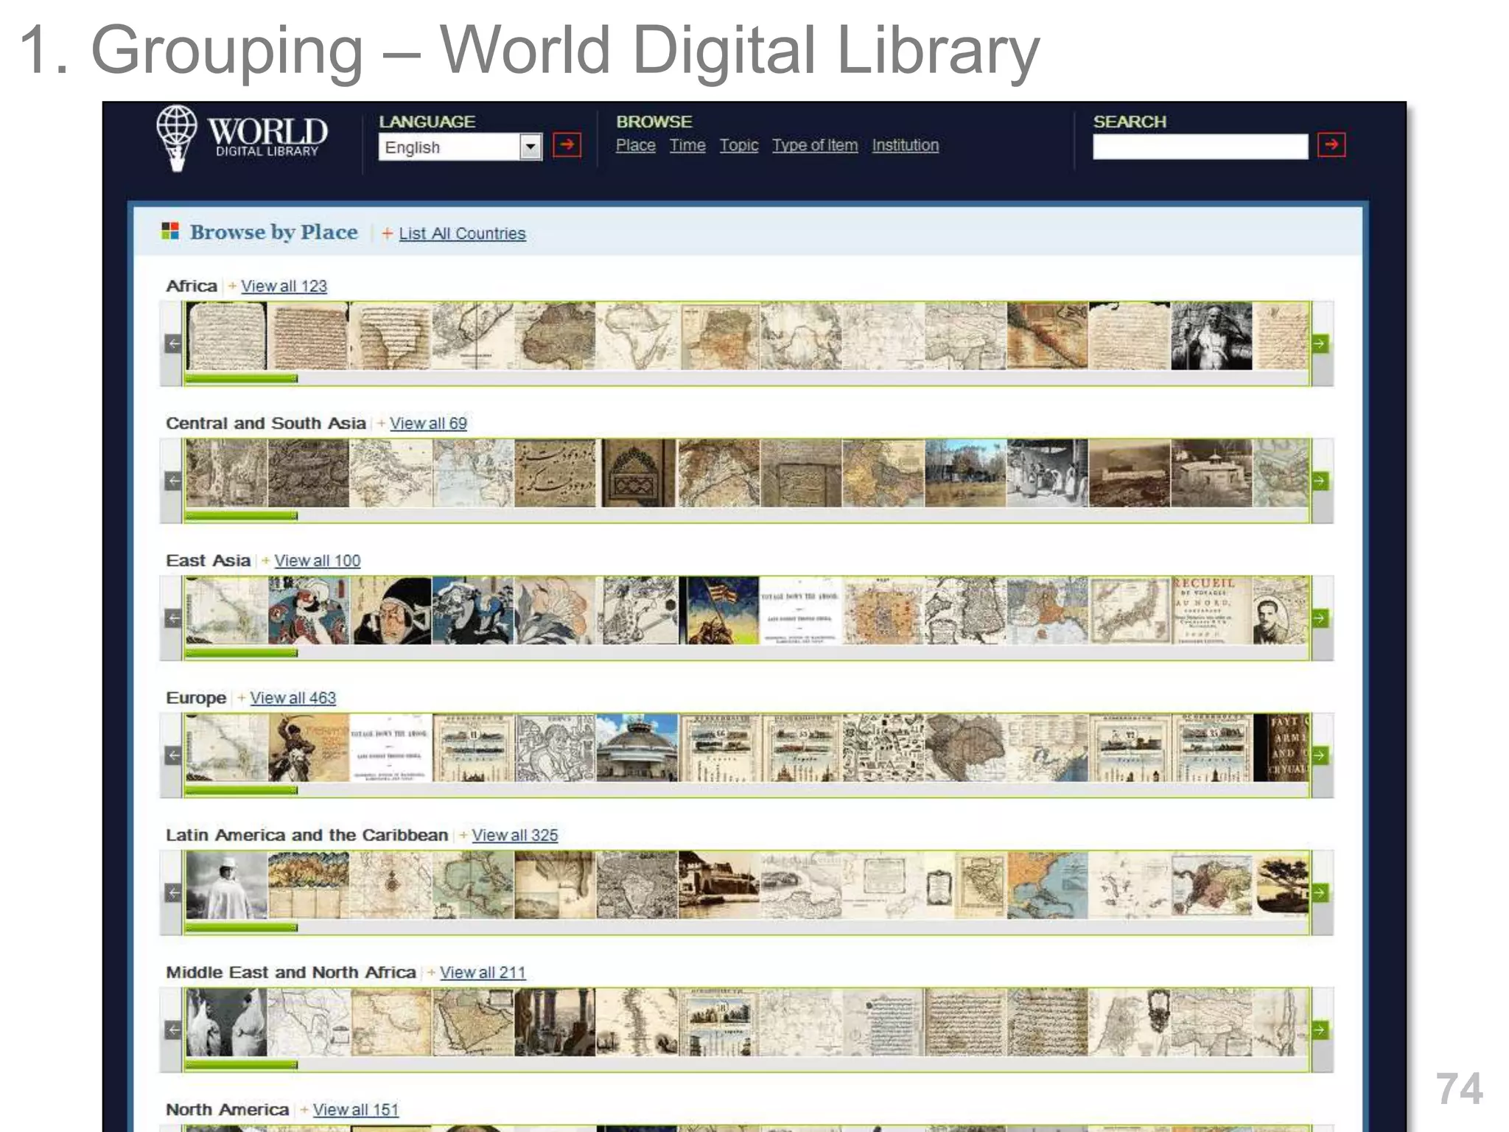Image resolution: width=1509 pixels, height=1132 pixels.
Task: Click left arrow of East Asia carousel
Action: click(x=173, y=618)
